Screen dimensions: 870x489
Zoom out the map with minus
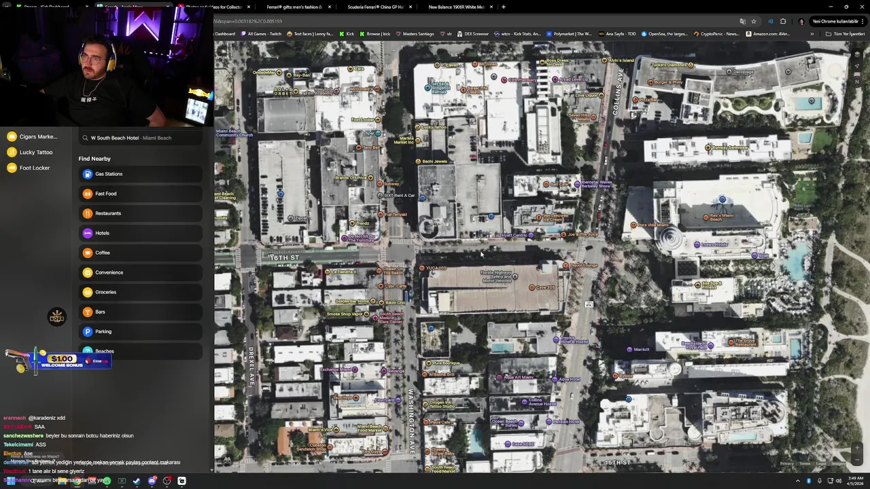858,458
